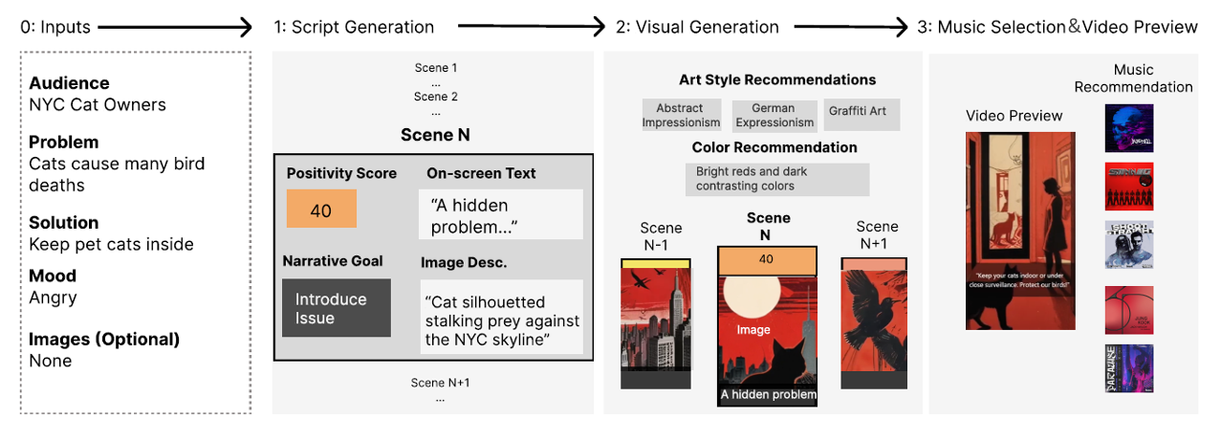Image resolution: width=1221 pixels, height=442 pixels.
Task: Select the red silhouettes album cover
Action: 1128,187
